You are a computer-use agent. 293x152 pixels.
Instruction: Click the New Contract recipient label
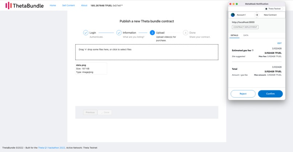point(270,15)
